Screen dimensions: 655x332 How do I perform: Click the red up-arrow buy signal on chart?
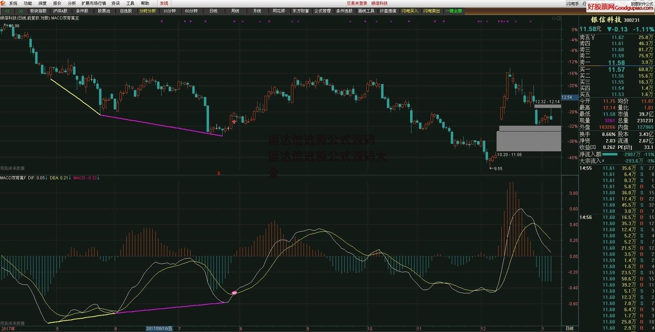pos(234,121)
